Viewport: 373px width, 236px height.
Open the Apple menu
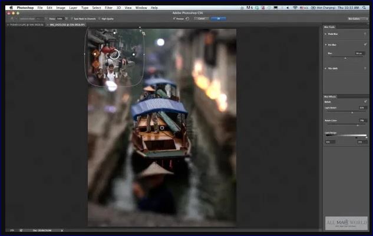pyautogui.click(x=11, y=8)
